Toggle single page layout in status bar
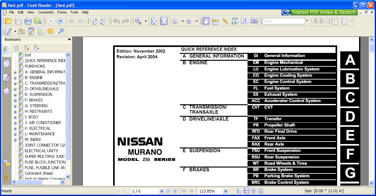 (x=239, y=191)
